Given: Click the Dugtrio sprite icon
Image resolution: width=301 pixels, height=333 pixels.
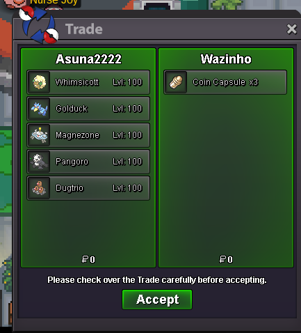Looking at the screenshot, I should coord(39,188).
